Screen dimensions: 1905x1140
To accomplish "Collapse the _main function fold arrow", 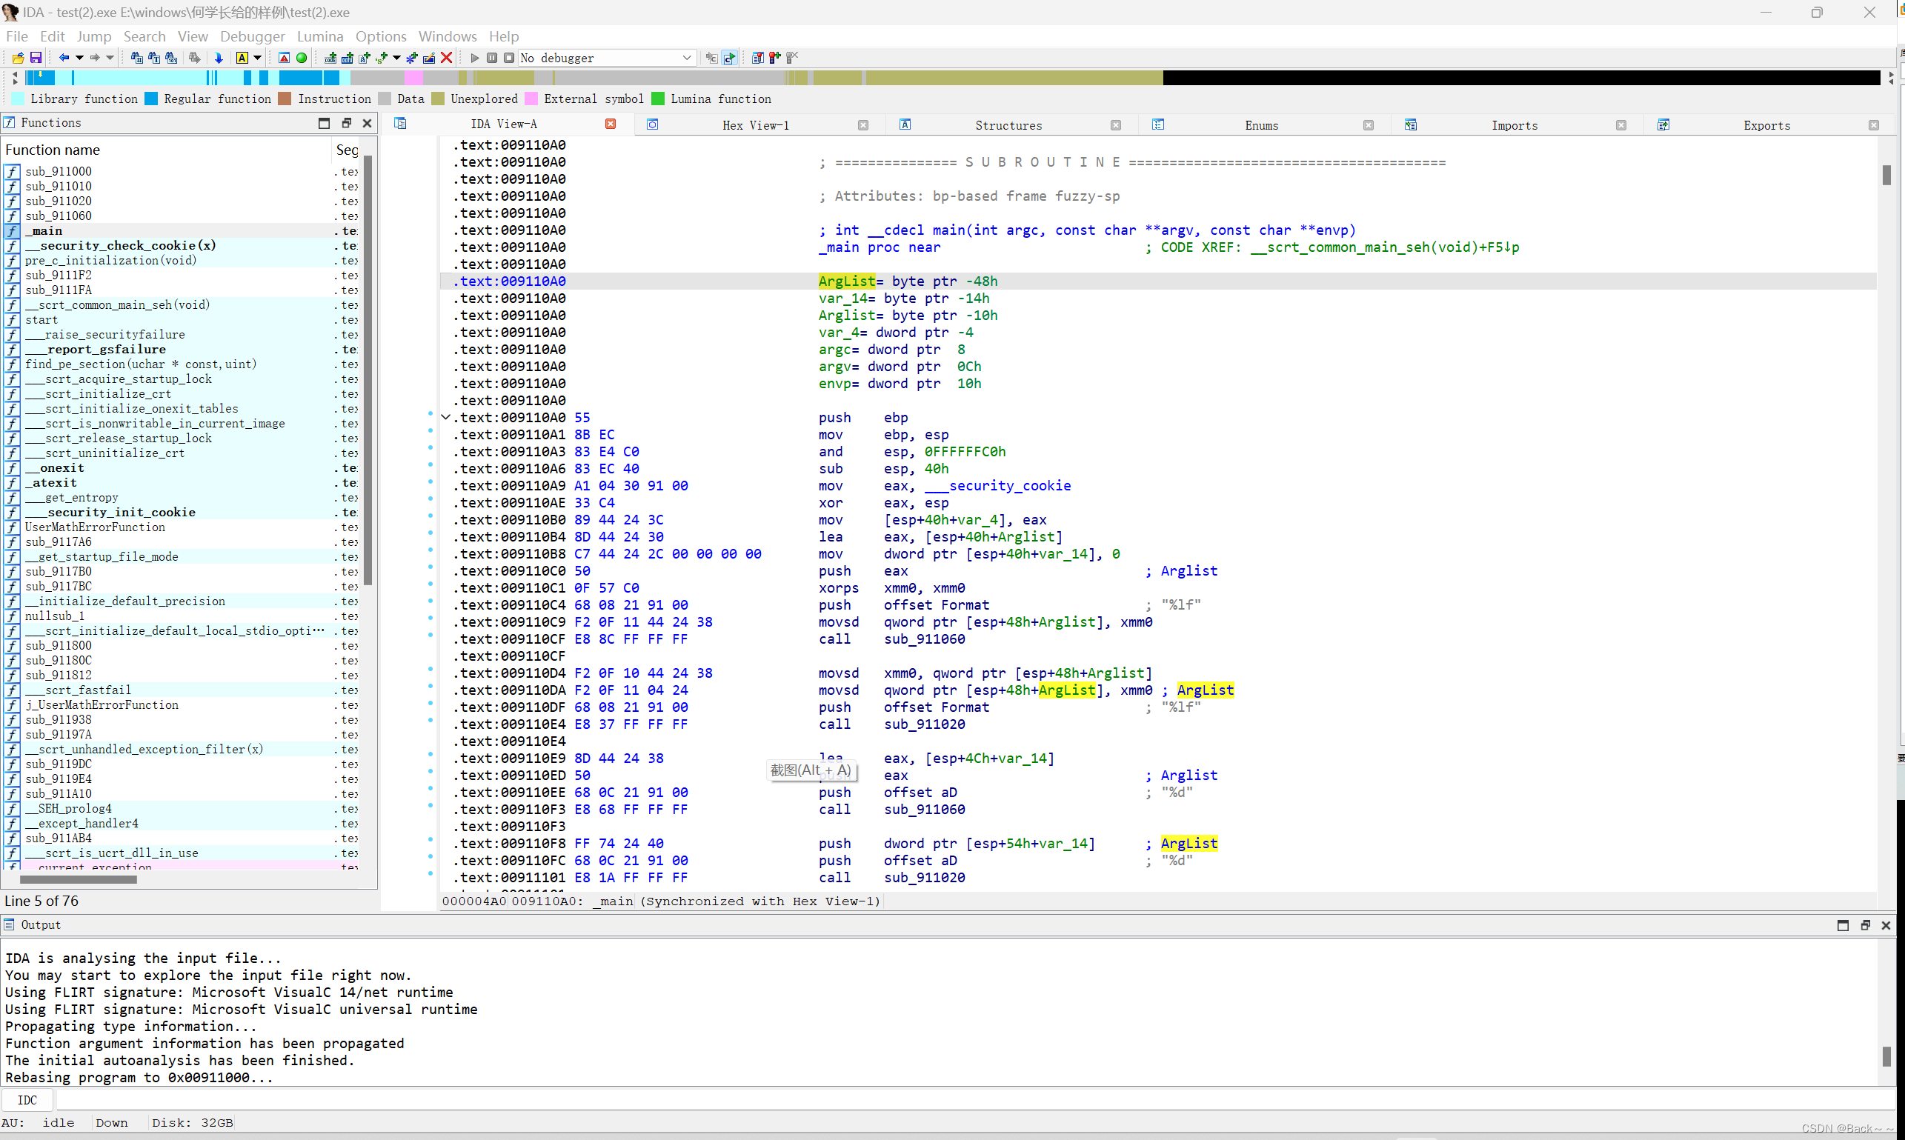I will 445,417.
